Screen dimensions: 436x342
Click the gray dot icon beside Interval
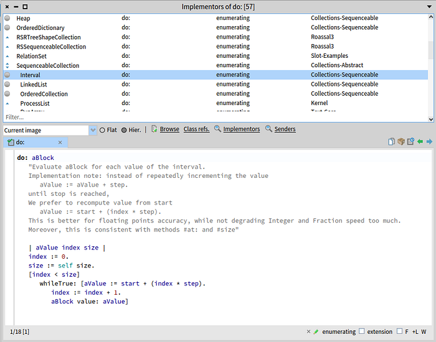7,75
